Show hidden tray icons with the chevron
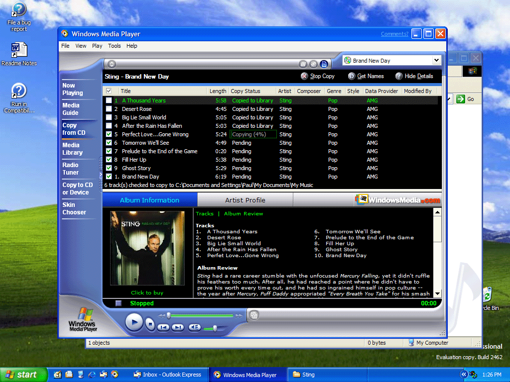Image resolution: width=510 pixels, height=382 pixels. pyautogui.click(x=464, y=375)
